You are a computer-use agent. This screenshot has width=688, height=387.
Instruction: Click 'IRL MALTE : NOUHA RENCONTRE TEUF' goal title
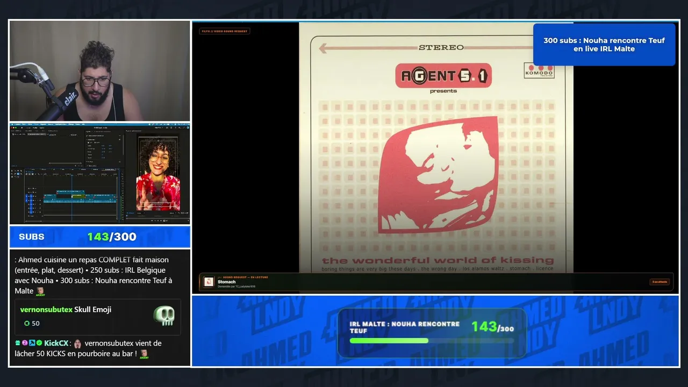[x=405, y=327]
